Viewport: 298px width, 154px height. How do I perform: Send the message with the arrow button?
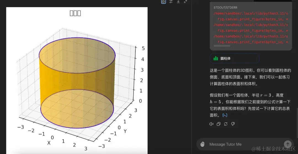[x=288, y=144]
